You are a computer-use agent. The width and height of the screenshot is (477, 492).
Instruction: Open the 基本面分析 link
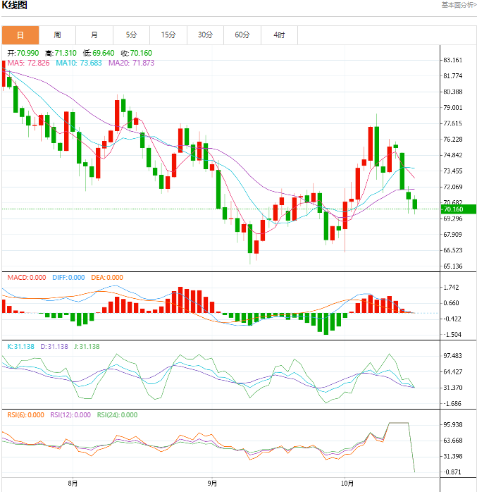(x=459, y=5)
